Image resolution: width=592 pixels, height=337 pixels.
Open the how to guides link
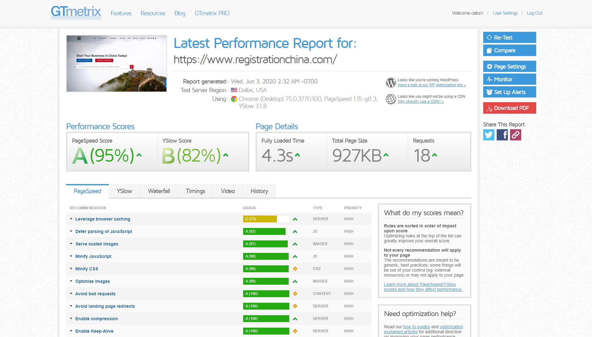tap(416, 327)
